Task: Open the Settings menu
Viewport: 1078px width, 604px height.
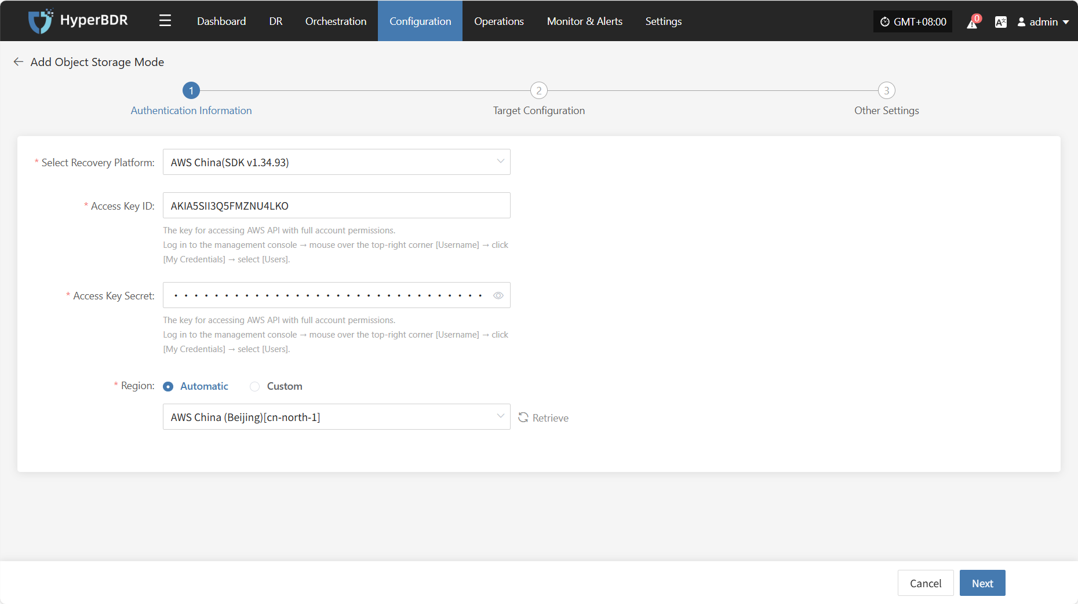Action: (664, 21)
